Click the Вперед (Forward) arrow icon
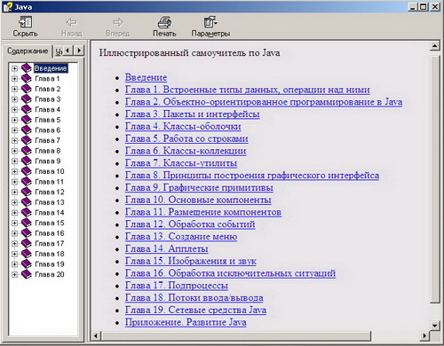 (x=118, y=22)
